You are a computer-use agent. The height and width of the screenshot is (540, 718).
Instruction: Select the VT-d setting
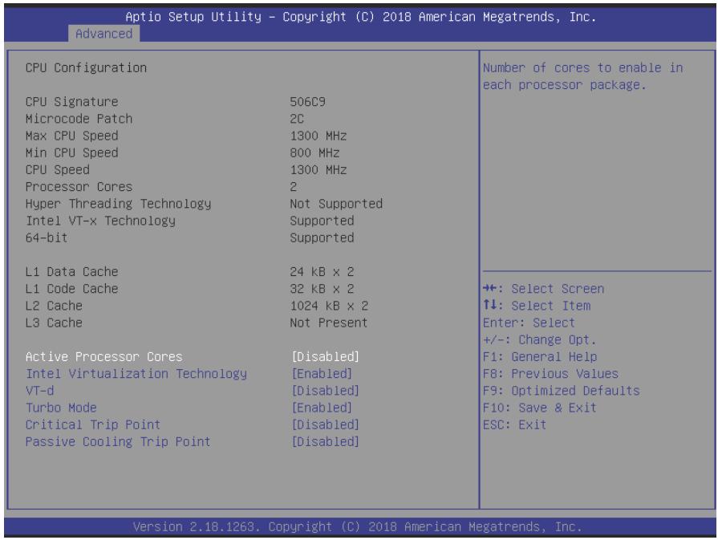pyautogui.click(x=40, y=391)
